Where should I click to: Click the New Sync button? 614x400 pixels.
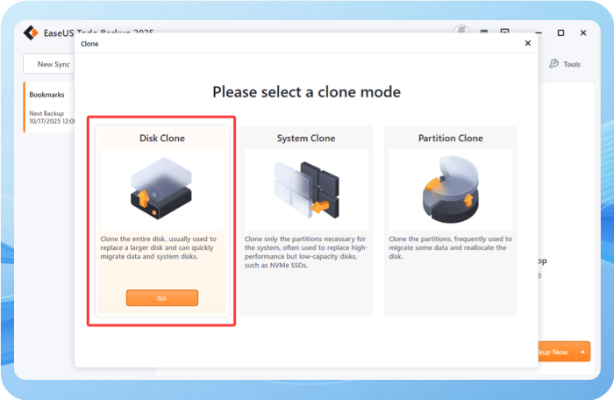49,64
